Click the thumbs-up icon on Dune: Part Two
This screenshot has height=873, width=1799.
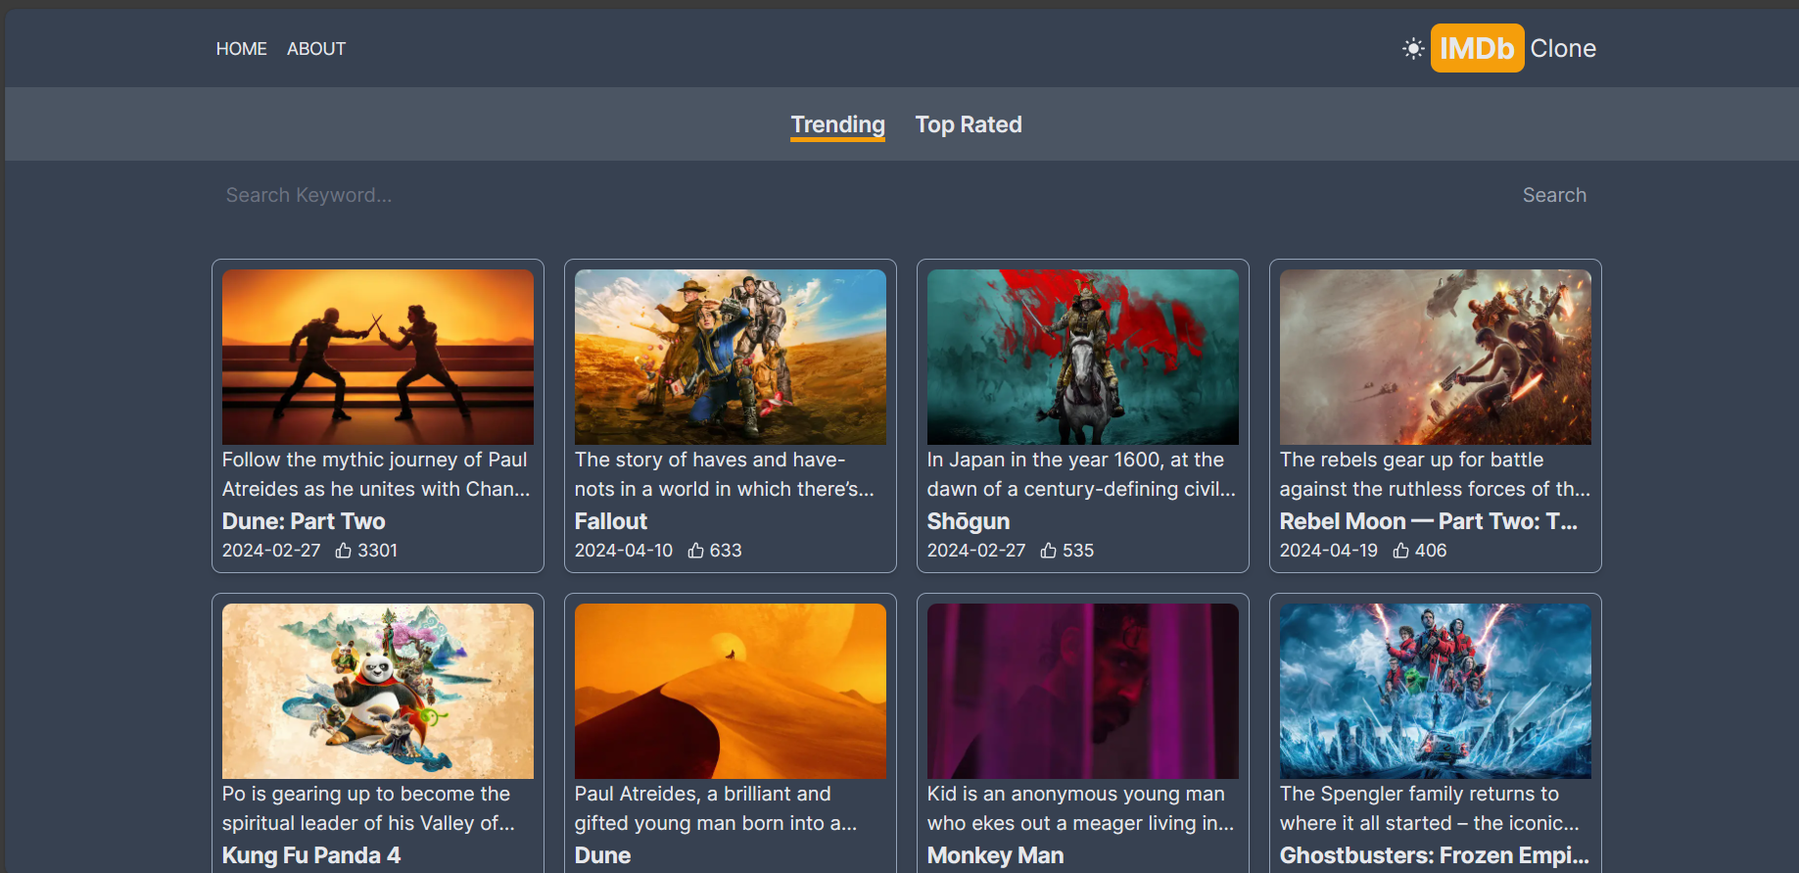click(x=344, y=551)
